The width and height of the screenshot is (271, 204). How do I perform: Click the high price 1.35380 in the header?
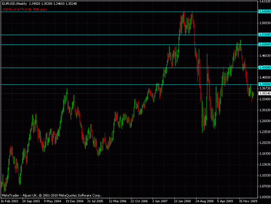[47, 3]
